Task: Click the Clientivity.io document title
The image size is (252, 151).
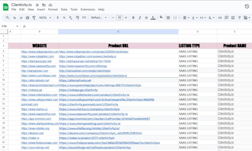Action: pos(21,5)
